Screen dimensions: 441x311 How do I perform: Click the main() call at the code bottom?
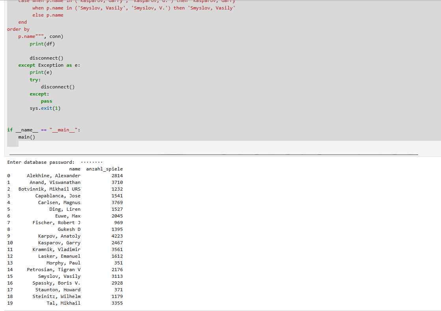(x=26, y=137)
